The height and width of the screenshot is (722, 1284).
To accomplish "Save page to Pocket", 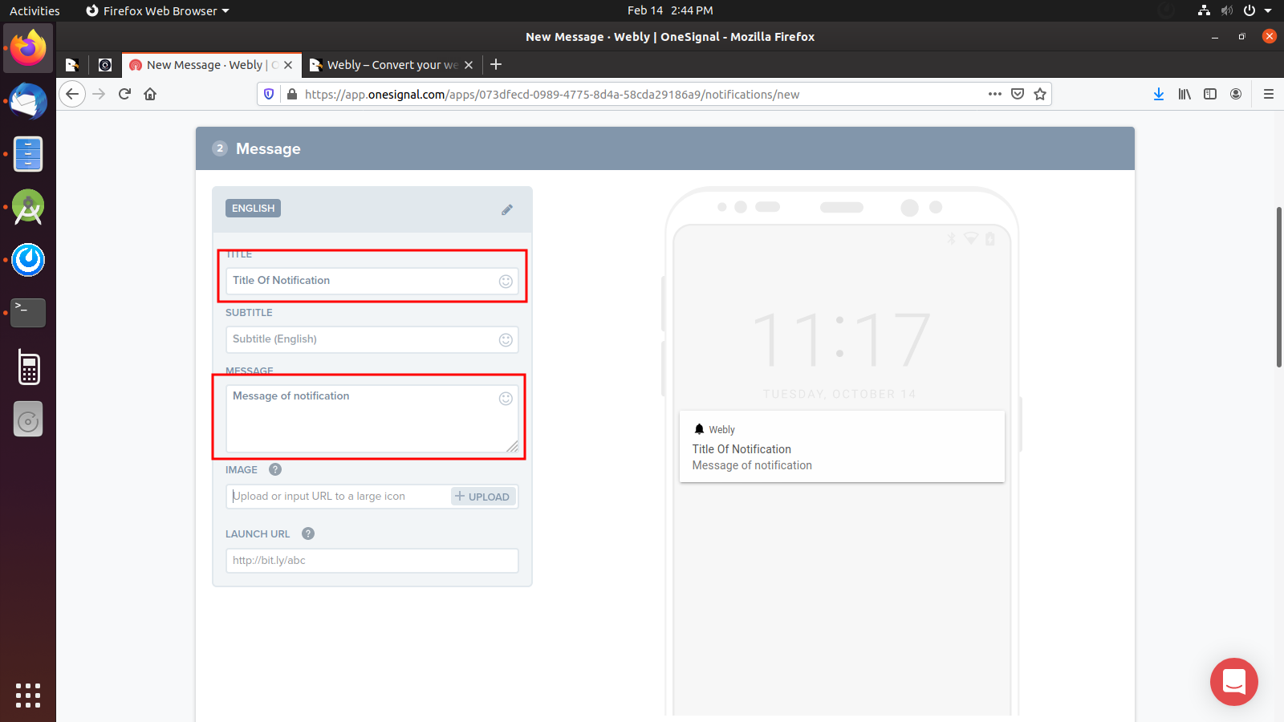I will (x=1018, y=94).
